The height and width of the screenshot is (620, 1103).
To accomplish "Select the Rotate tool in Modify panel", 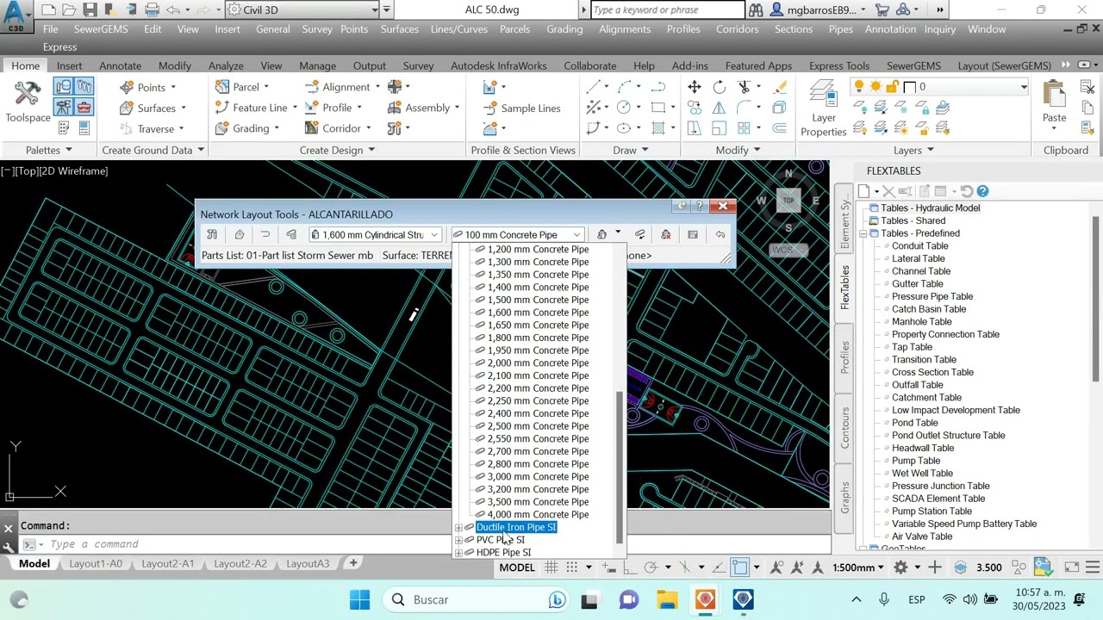I will click(x=719, y=86).
